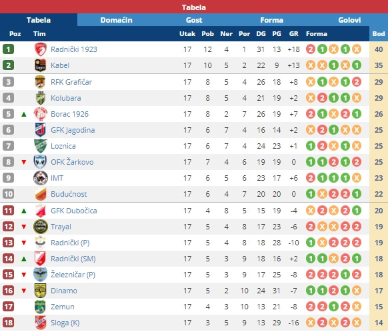Click the Kabel club logo

tap(41, 65)
